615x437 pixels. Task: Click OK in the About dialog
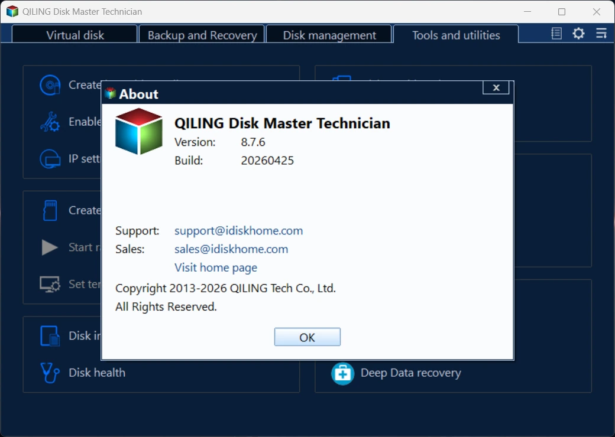307,337
